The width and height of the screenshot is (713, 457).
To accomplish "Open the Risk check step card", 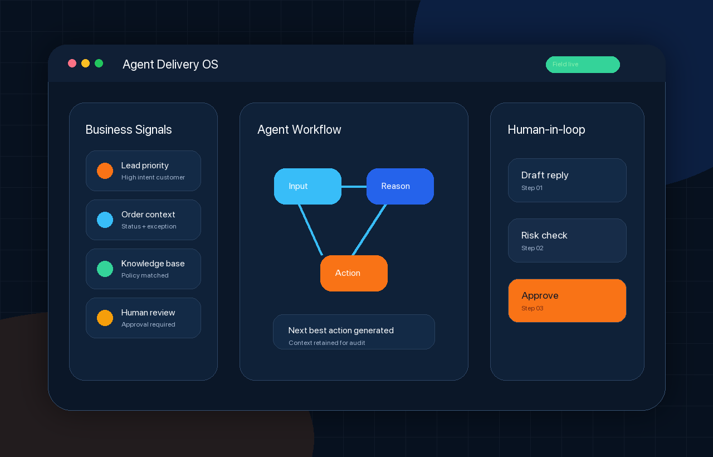I will pos(567,240).
